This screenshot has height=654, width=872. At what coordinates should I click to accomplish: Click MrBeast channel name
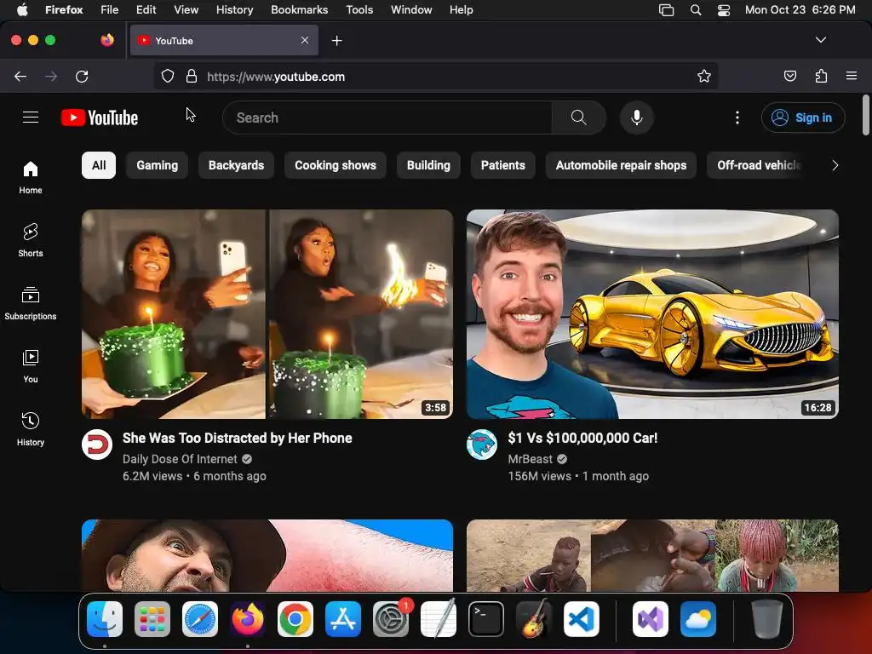pyautogui.click(x=530, y=459)
